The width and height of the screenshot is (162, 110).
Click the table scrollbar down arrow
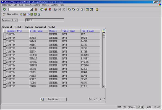tap(104, 87)
